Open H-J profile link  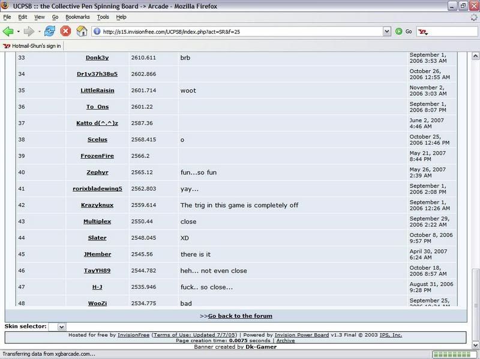coord(97,287)
